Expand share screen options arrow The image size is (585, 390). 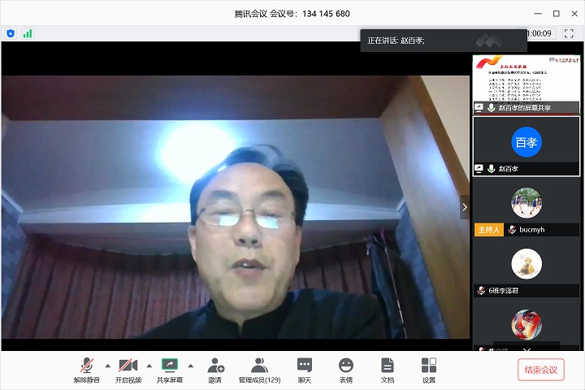191,365
